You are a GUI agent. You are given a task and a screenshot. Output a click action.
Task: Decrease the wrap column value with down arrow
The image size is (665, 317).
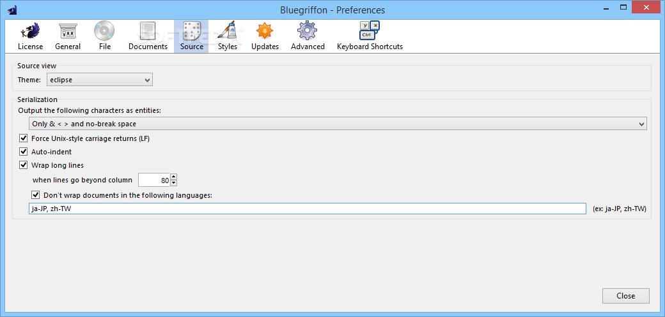coord(173,183)
